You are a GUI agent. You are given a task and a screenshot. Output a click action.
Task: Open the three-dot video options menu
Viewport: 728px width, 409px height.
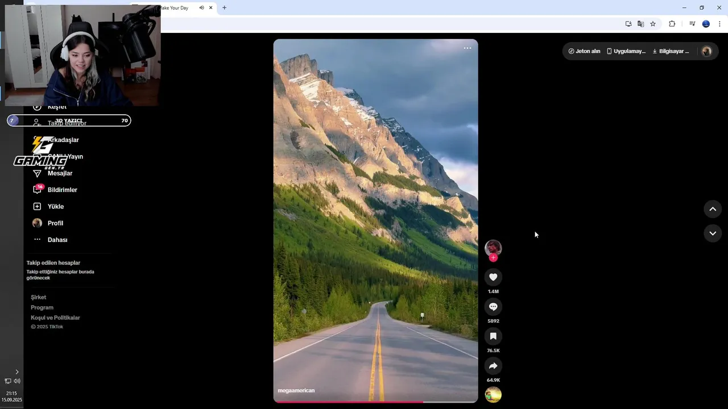468,48
